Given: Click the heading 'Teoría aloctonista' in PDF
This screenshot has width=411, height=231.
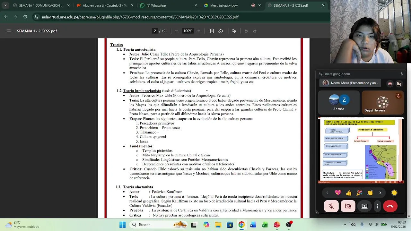Looking at the screenshot, I should point(138,187).
